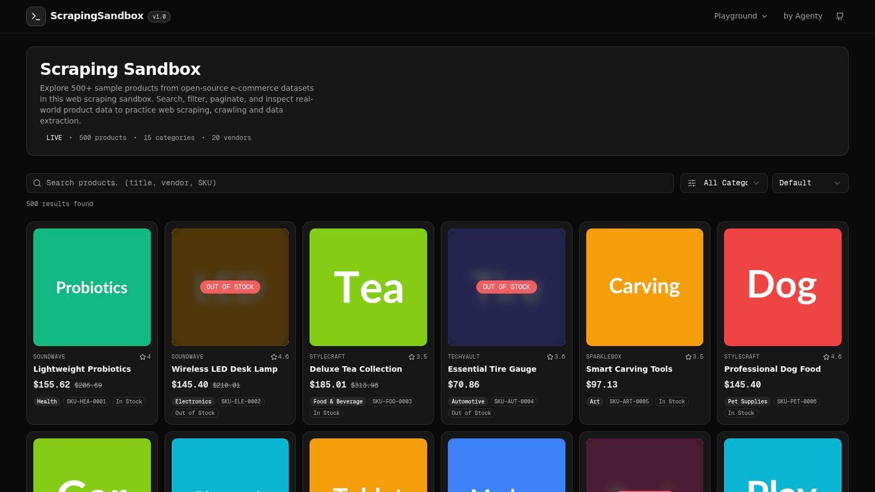Click the star rating icon on Smart Carving Tools

click(x=689, y=357)
